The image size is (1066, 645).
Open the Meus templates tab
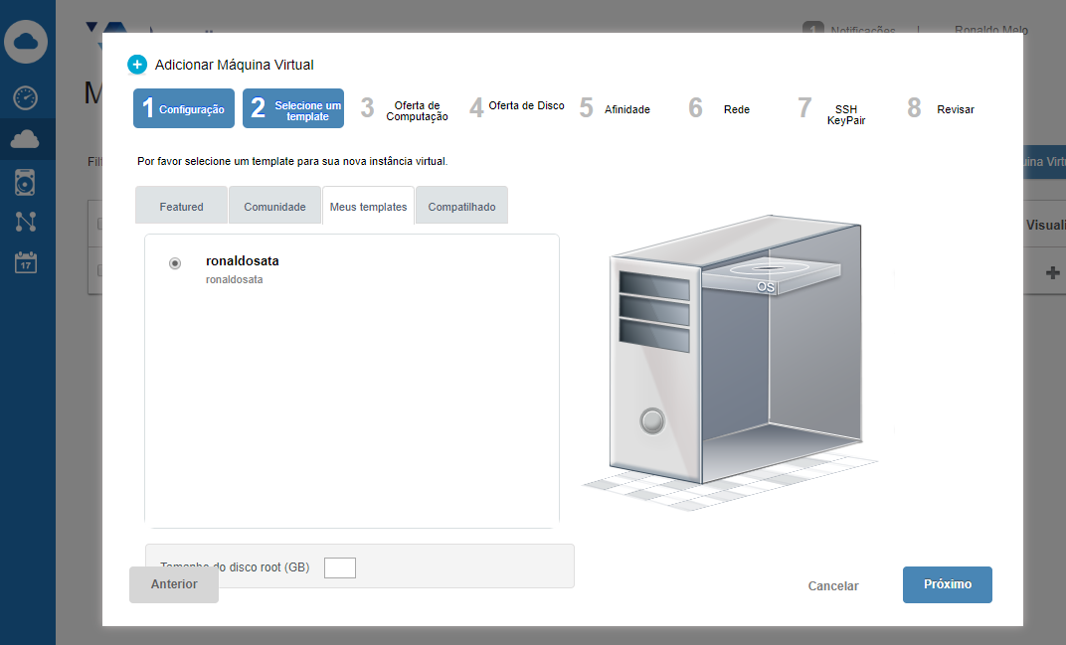tap(368, 207)
